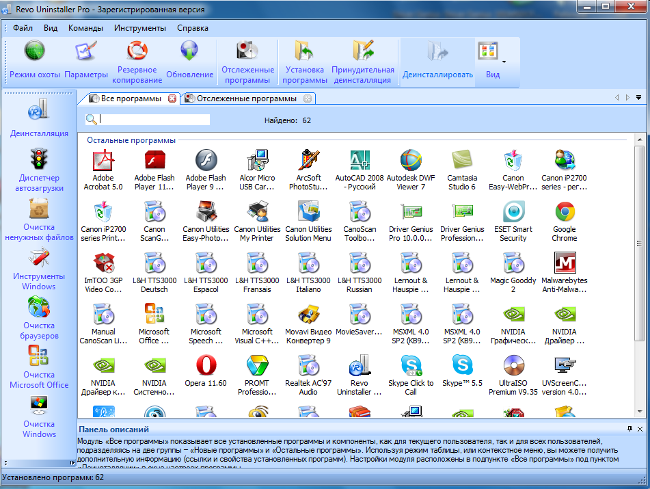The height and width of the screenshot is (489, 650).
Task: Click Резервное копирование lifebuoy icon
Action: pyautogui.click(x=137, y=51)
